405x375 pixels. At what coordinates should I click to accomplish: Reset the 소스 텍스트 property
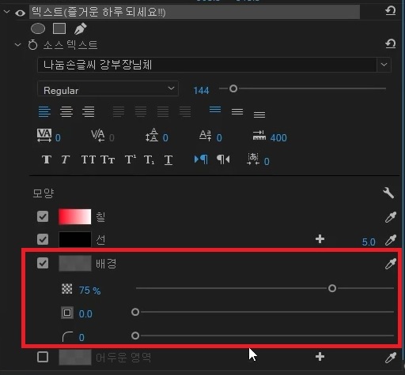coord(390,44)
